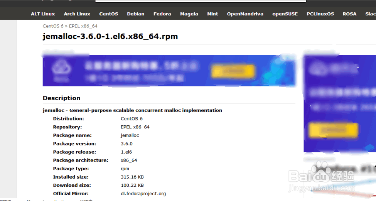Open the ALT Linux menu item

tap(43, 14)
